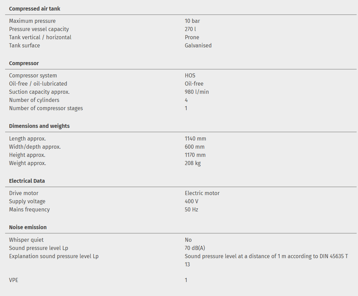Click the Width/depth approx. label
Screen dimensions: 358x296
click(x=35, y=147)
